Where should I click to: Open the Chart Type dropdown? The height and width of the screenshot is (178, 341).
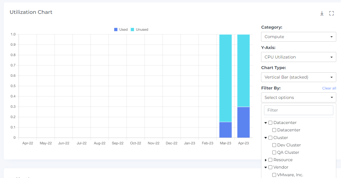coord(298,77)
